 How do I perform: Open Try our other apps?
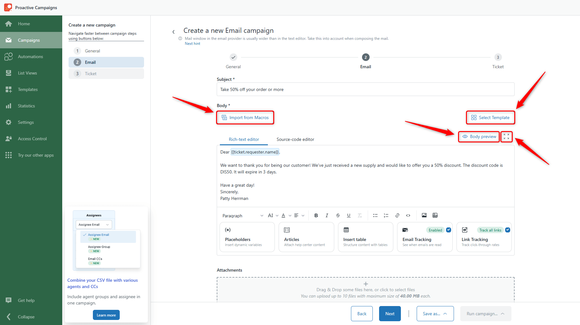click(31, 155)
